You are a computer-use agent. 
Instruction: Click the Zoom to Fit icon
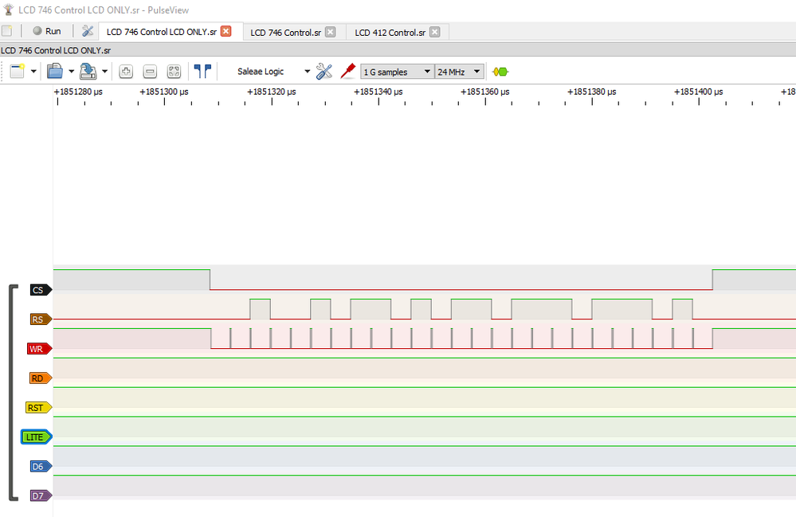pyautogui.click(x=174, y=72)
